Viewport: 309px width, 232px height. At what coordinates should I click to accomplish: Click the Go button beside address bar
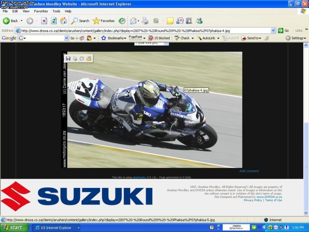(284, 31)
